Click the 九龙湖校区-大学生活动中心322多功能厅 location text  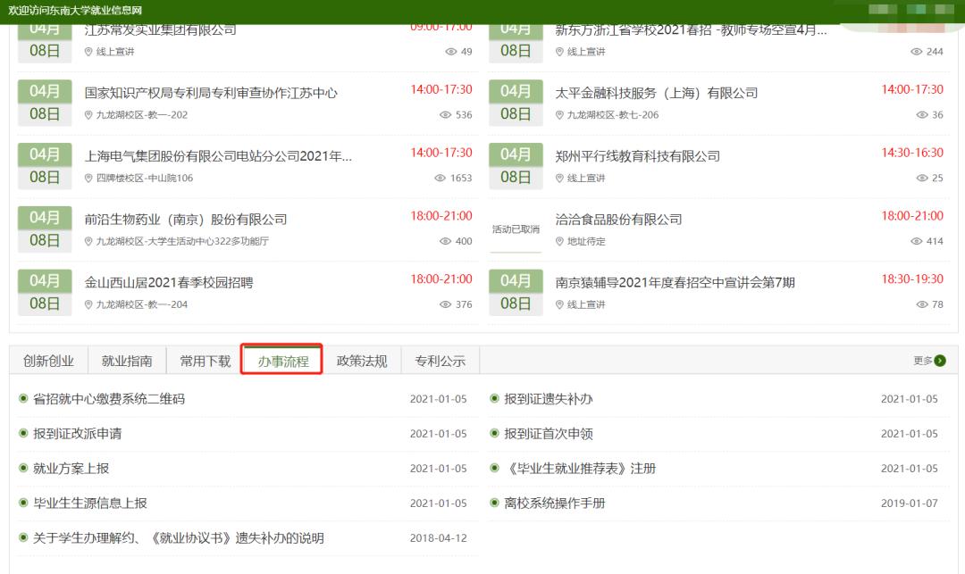[x=183, y=242]
